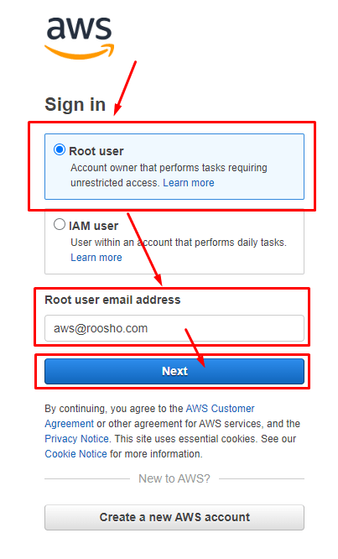
Task: Click the blue Next button
Action: click(x=174, y=371)
